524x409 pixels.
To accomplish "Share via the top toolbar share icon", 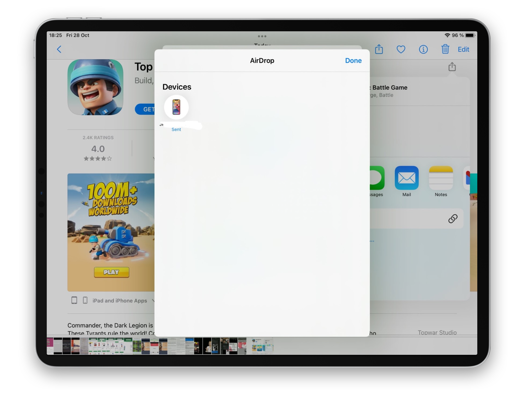I will click(x=379, y=49).
